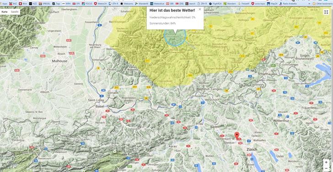333x172 pixels.
Task: Open the Other bookmarks folder
Action: (323, 4)
